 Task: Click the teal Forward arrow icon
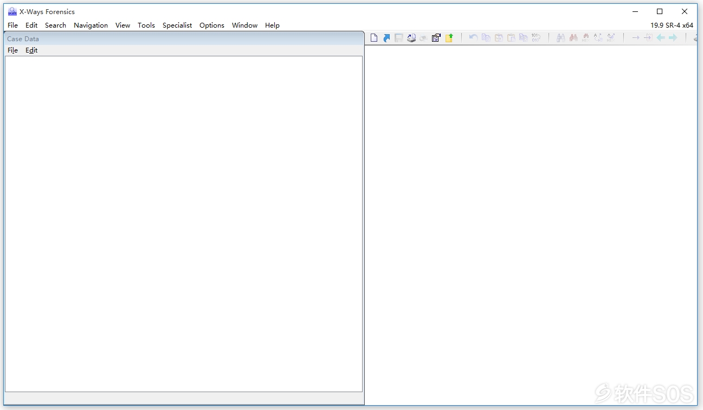click(673, 38)
